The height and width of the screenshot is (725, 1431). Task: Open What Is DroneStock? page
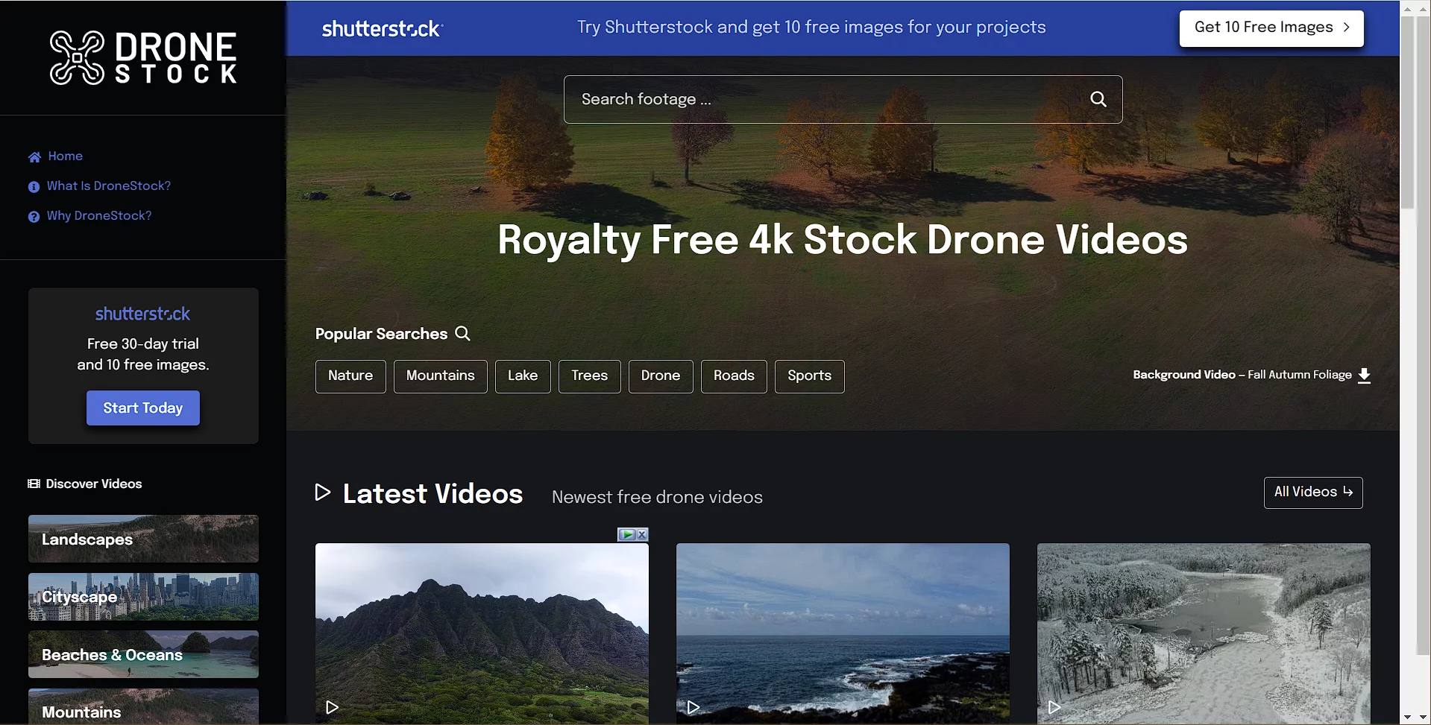pos(108,186)
